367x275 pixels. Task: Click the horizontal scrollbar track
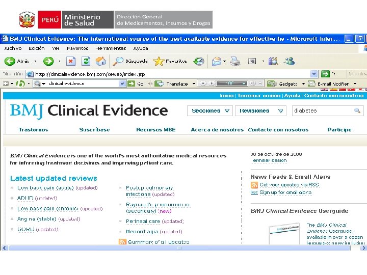click(x=179, y=248)
